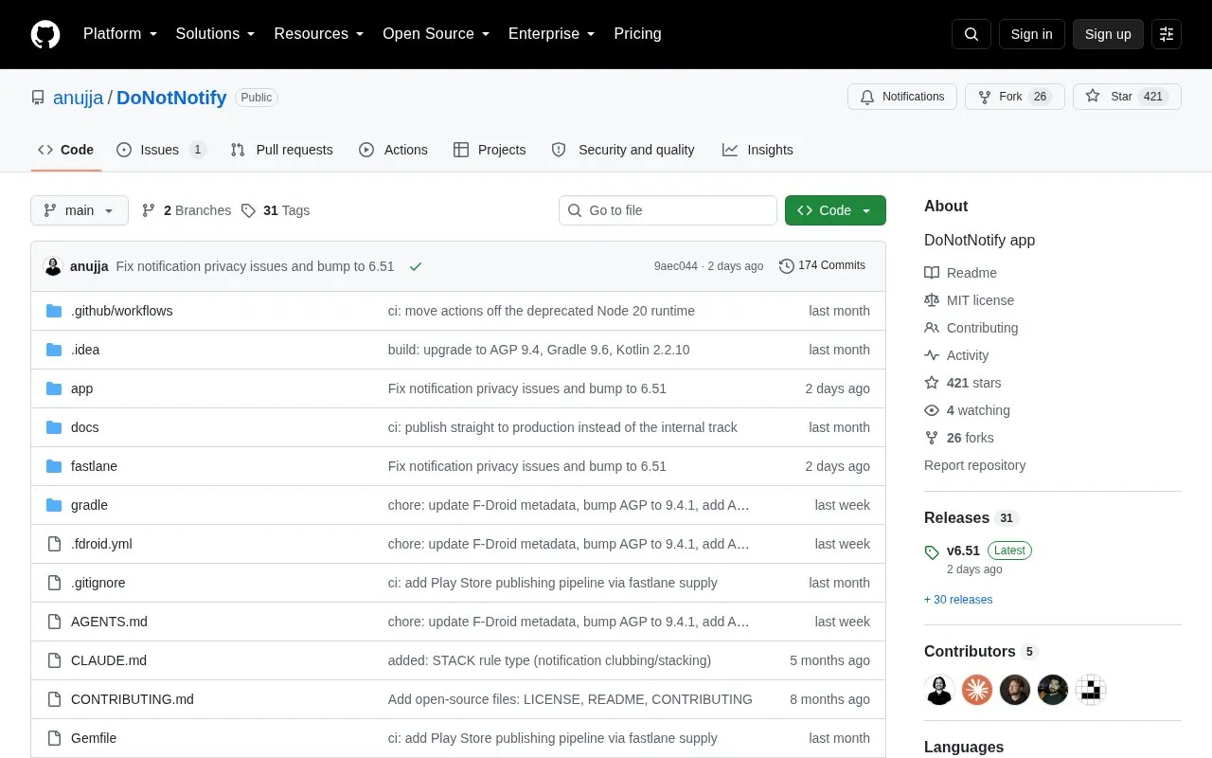
Task: Open the Pricing link
Action: [x=637, y=34]
